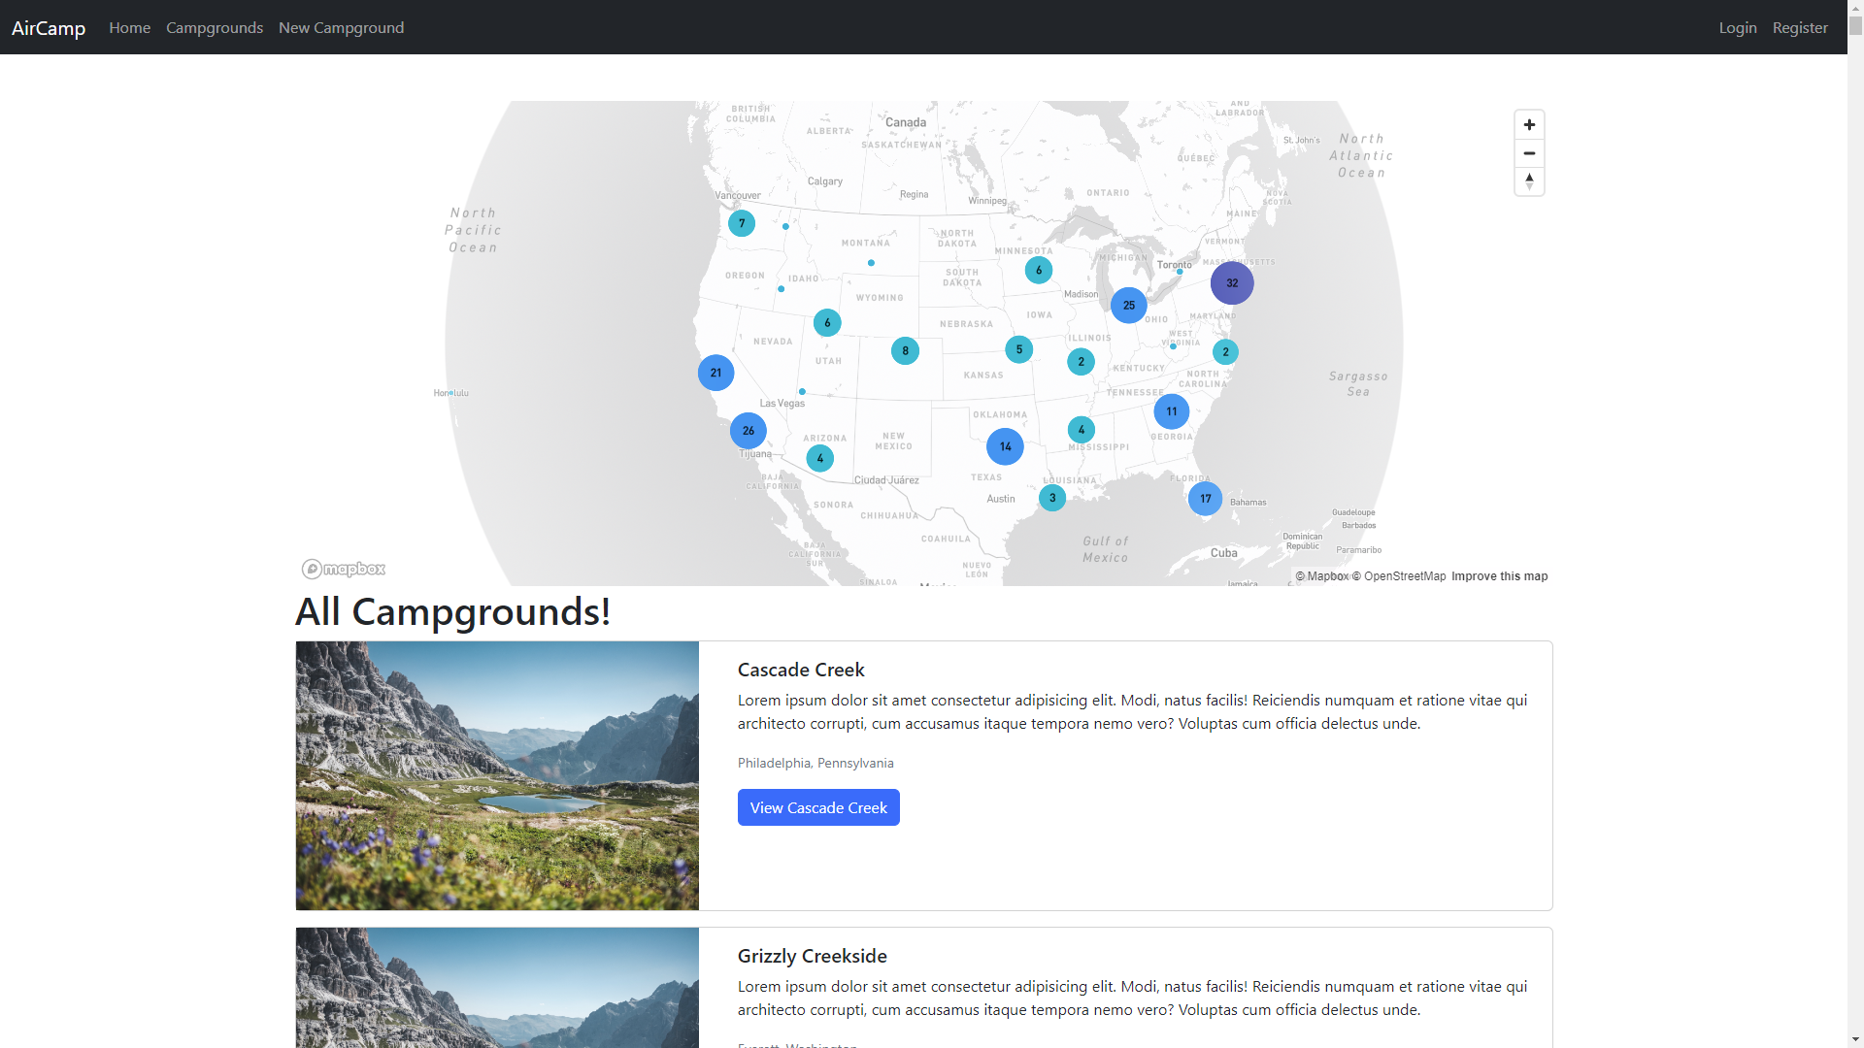Zoom out of the map

(x=1529, y=153)
